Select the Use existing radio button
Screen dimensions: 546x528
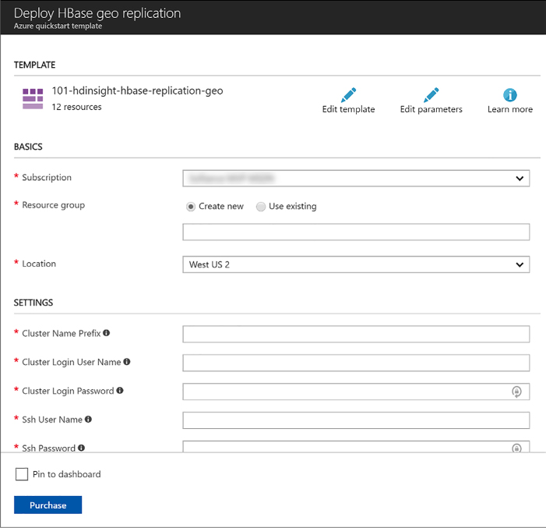coord(261,207)
